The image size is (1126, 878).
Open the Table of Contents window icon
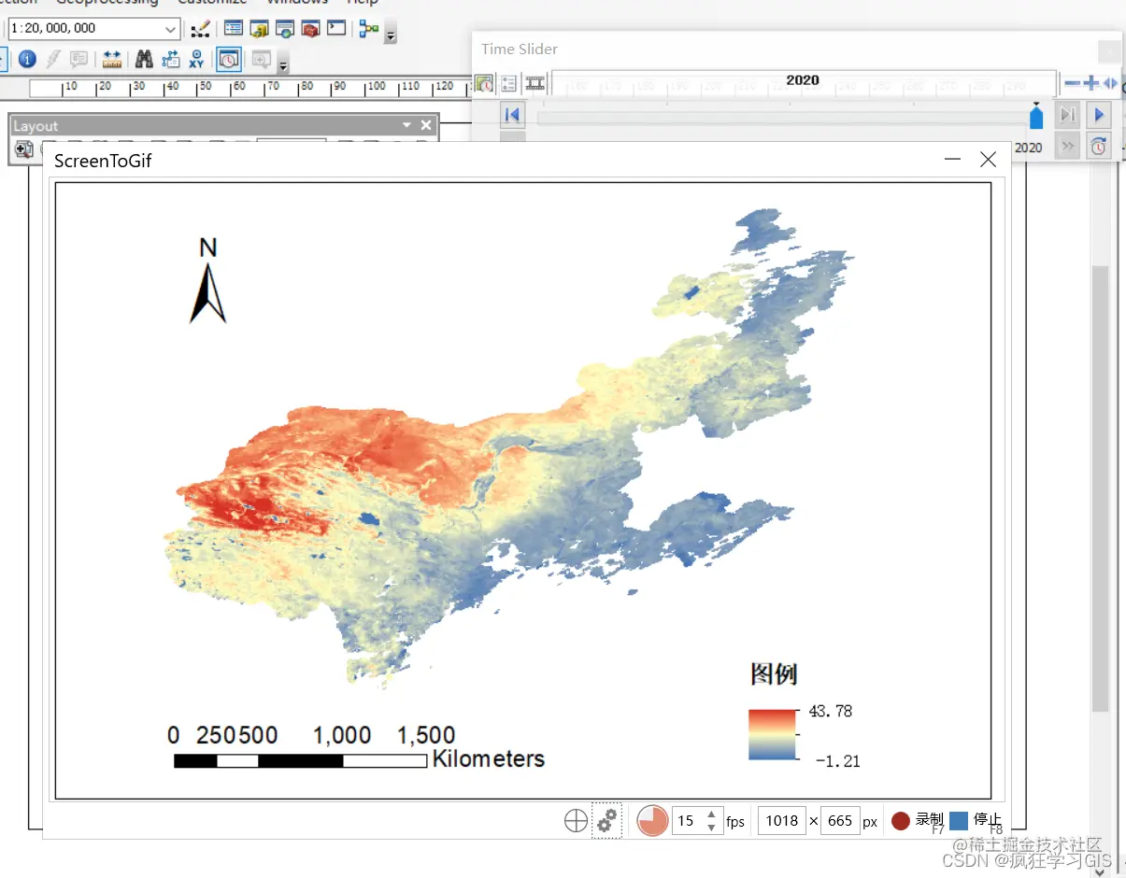pos(234,29)
